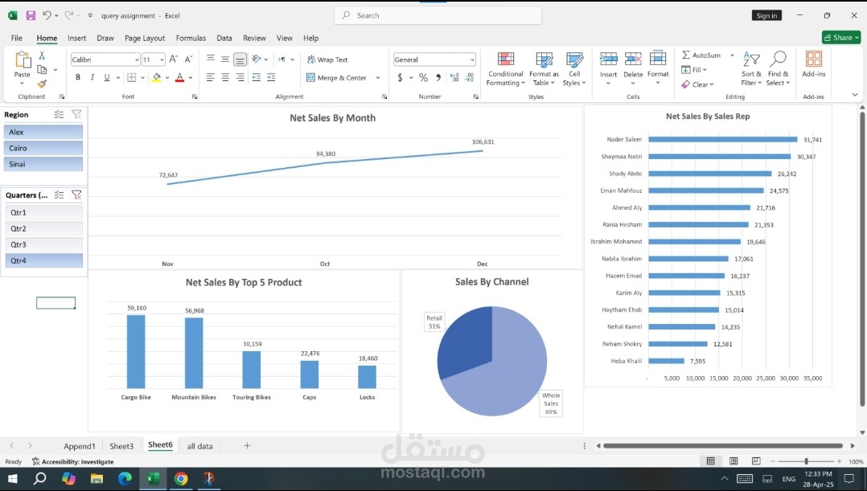Save the workbook with the floppy disk icon

(x=31, y=15)
